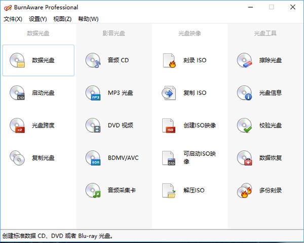
Task: Click the 数据光盘 disc-with-folder icon
Action: [x=17, y=60]
